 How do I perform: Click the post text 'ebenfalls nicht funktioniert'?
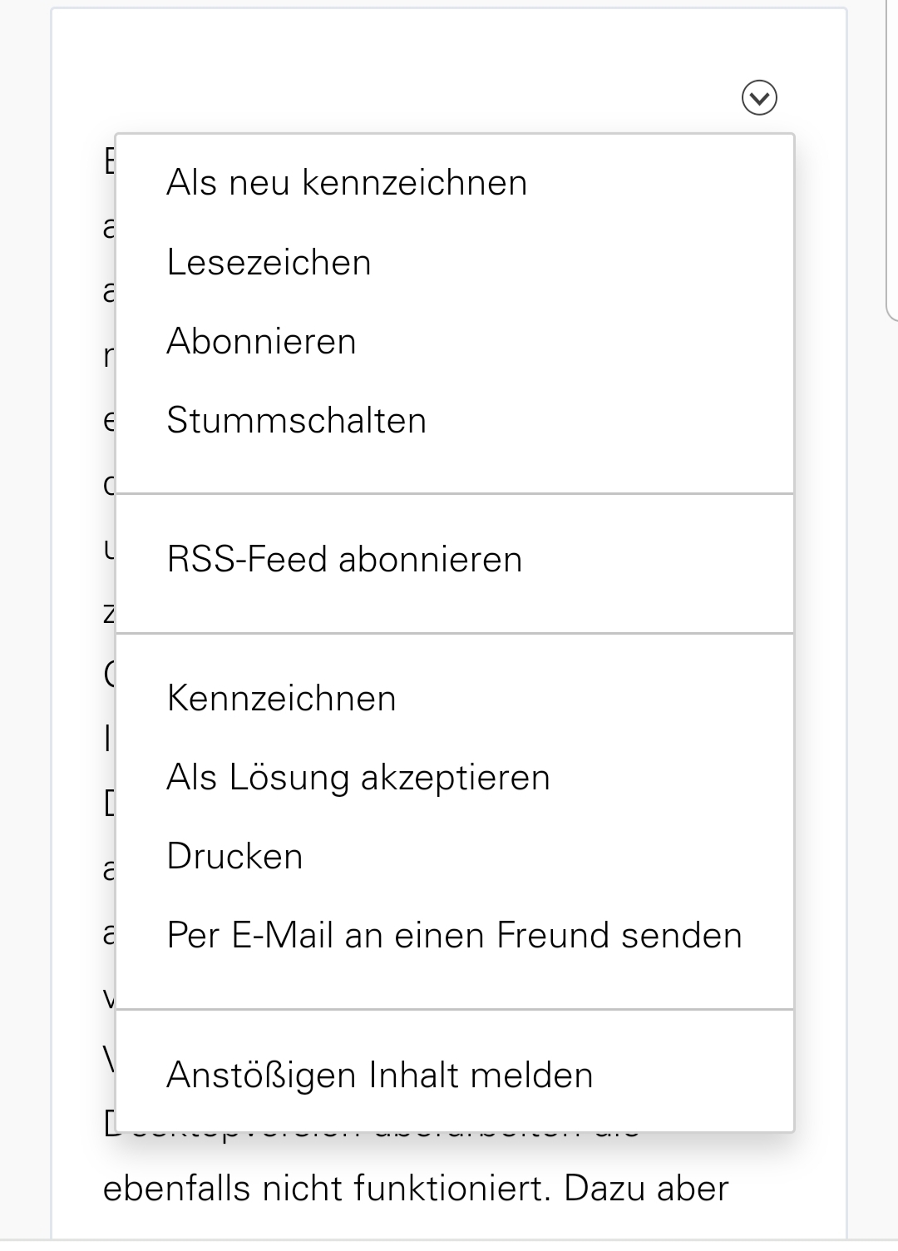(x=326, y=1189)
